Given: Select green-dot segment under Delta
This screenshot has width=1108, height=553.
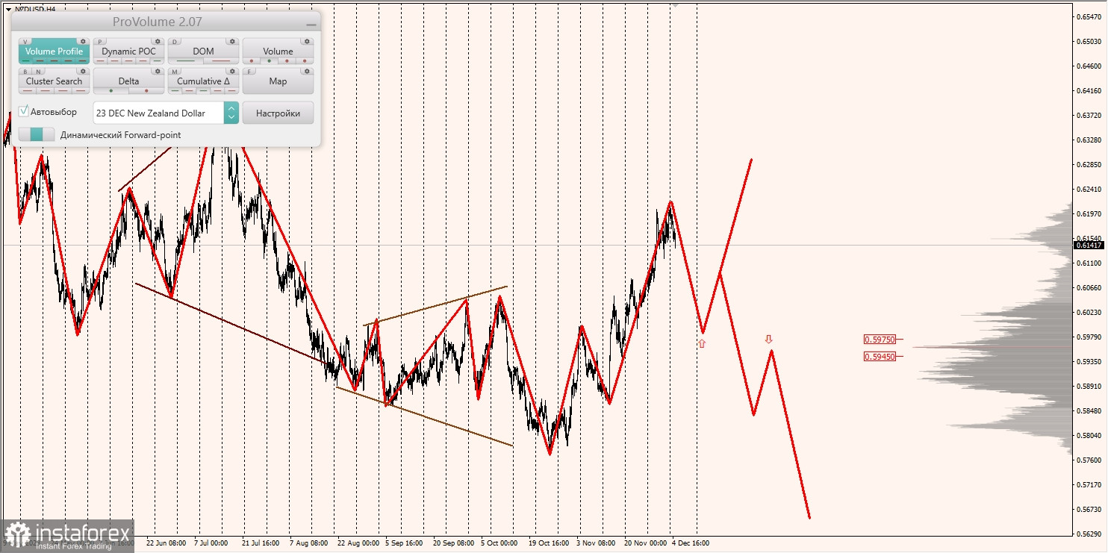Looking at the screenshot, I should click(x=111, y=90).
